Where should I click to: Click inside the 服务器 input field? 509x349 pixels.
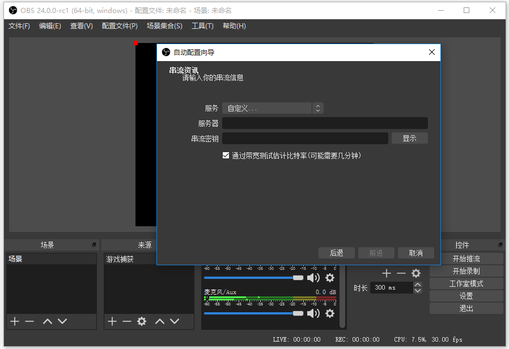pos(325,123)
